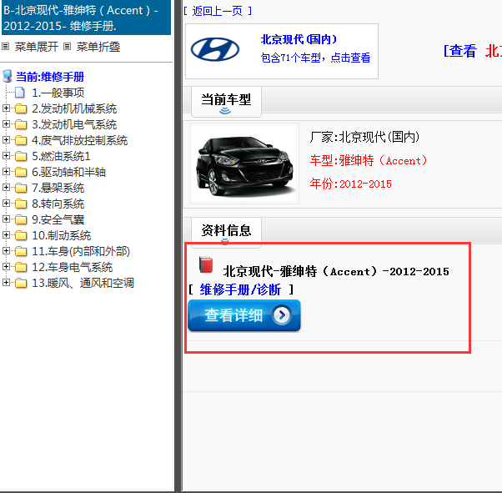Click the Hyundai logo icon
Image resolution: width=502 pixels, height=493 pixels.
pyautogui.click(x=215, y=50)
